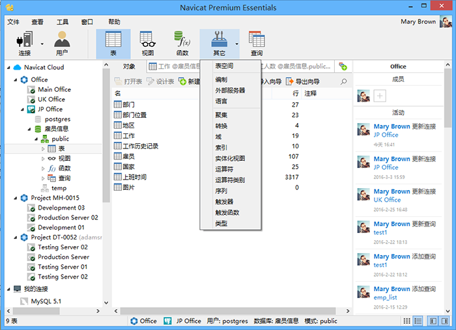
Task: Open the 窗口 menu
Action: 87,21
